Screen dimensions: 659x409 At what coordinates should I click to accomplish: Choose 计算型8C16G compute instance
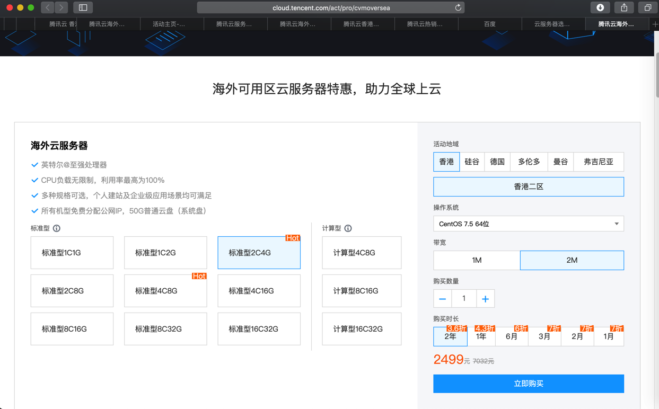click(362, 291)
